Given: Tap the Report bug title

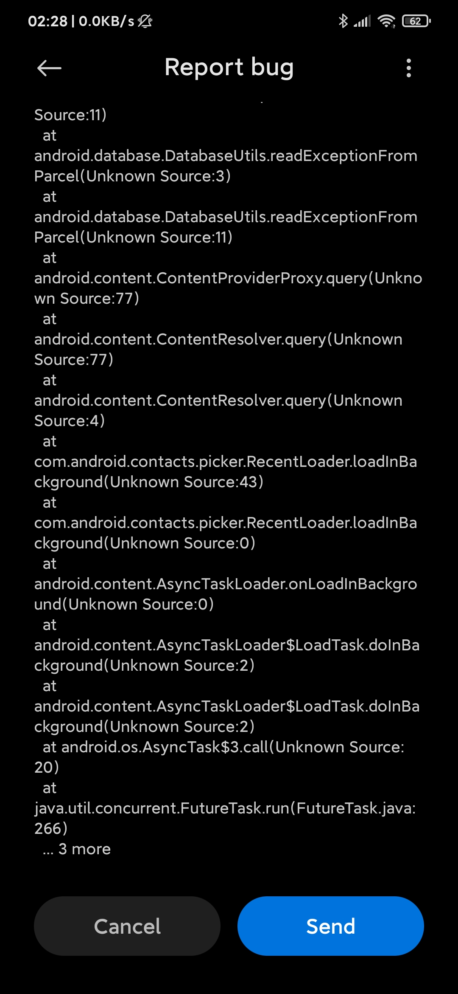Looking at the screenshot, I should pyautogui.click(x=229, y=68).
